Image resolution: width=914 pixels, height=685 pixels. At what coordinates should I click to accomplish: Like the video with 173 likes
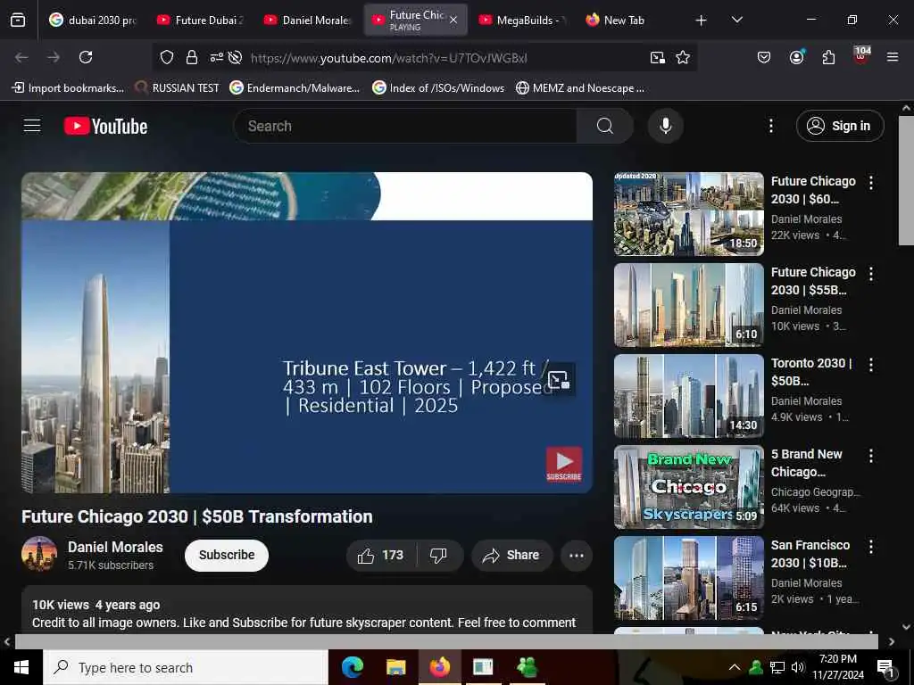click(381, 556)
